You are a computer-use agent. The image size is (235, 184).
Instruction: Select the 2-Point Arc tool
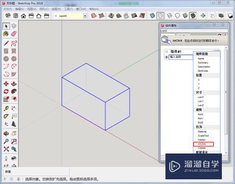coord(14,66)
